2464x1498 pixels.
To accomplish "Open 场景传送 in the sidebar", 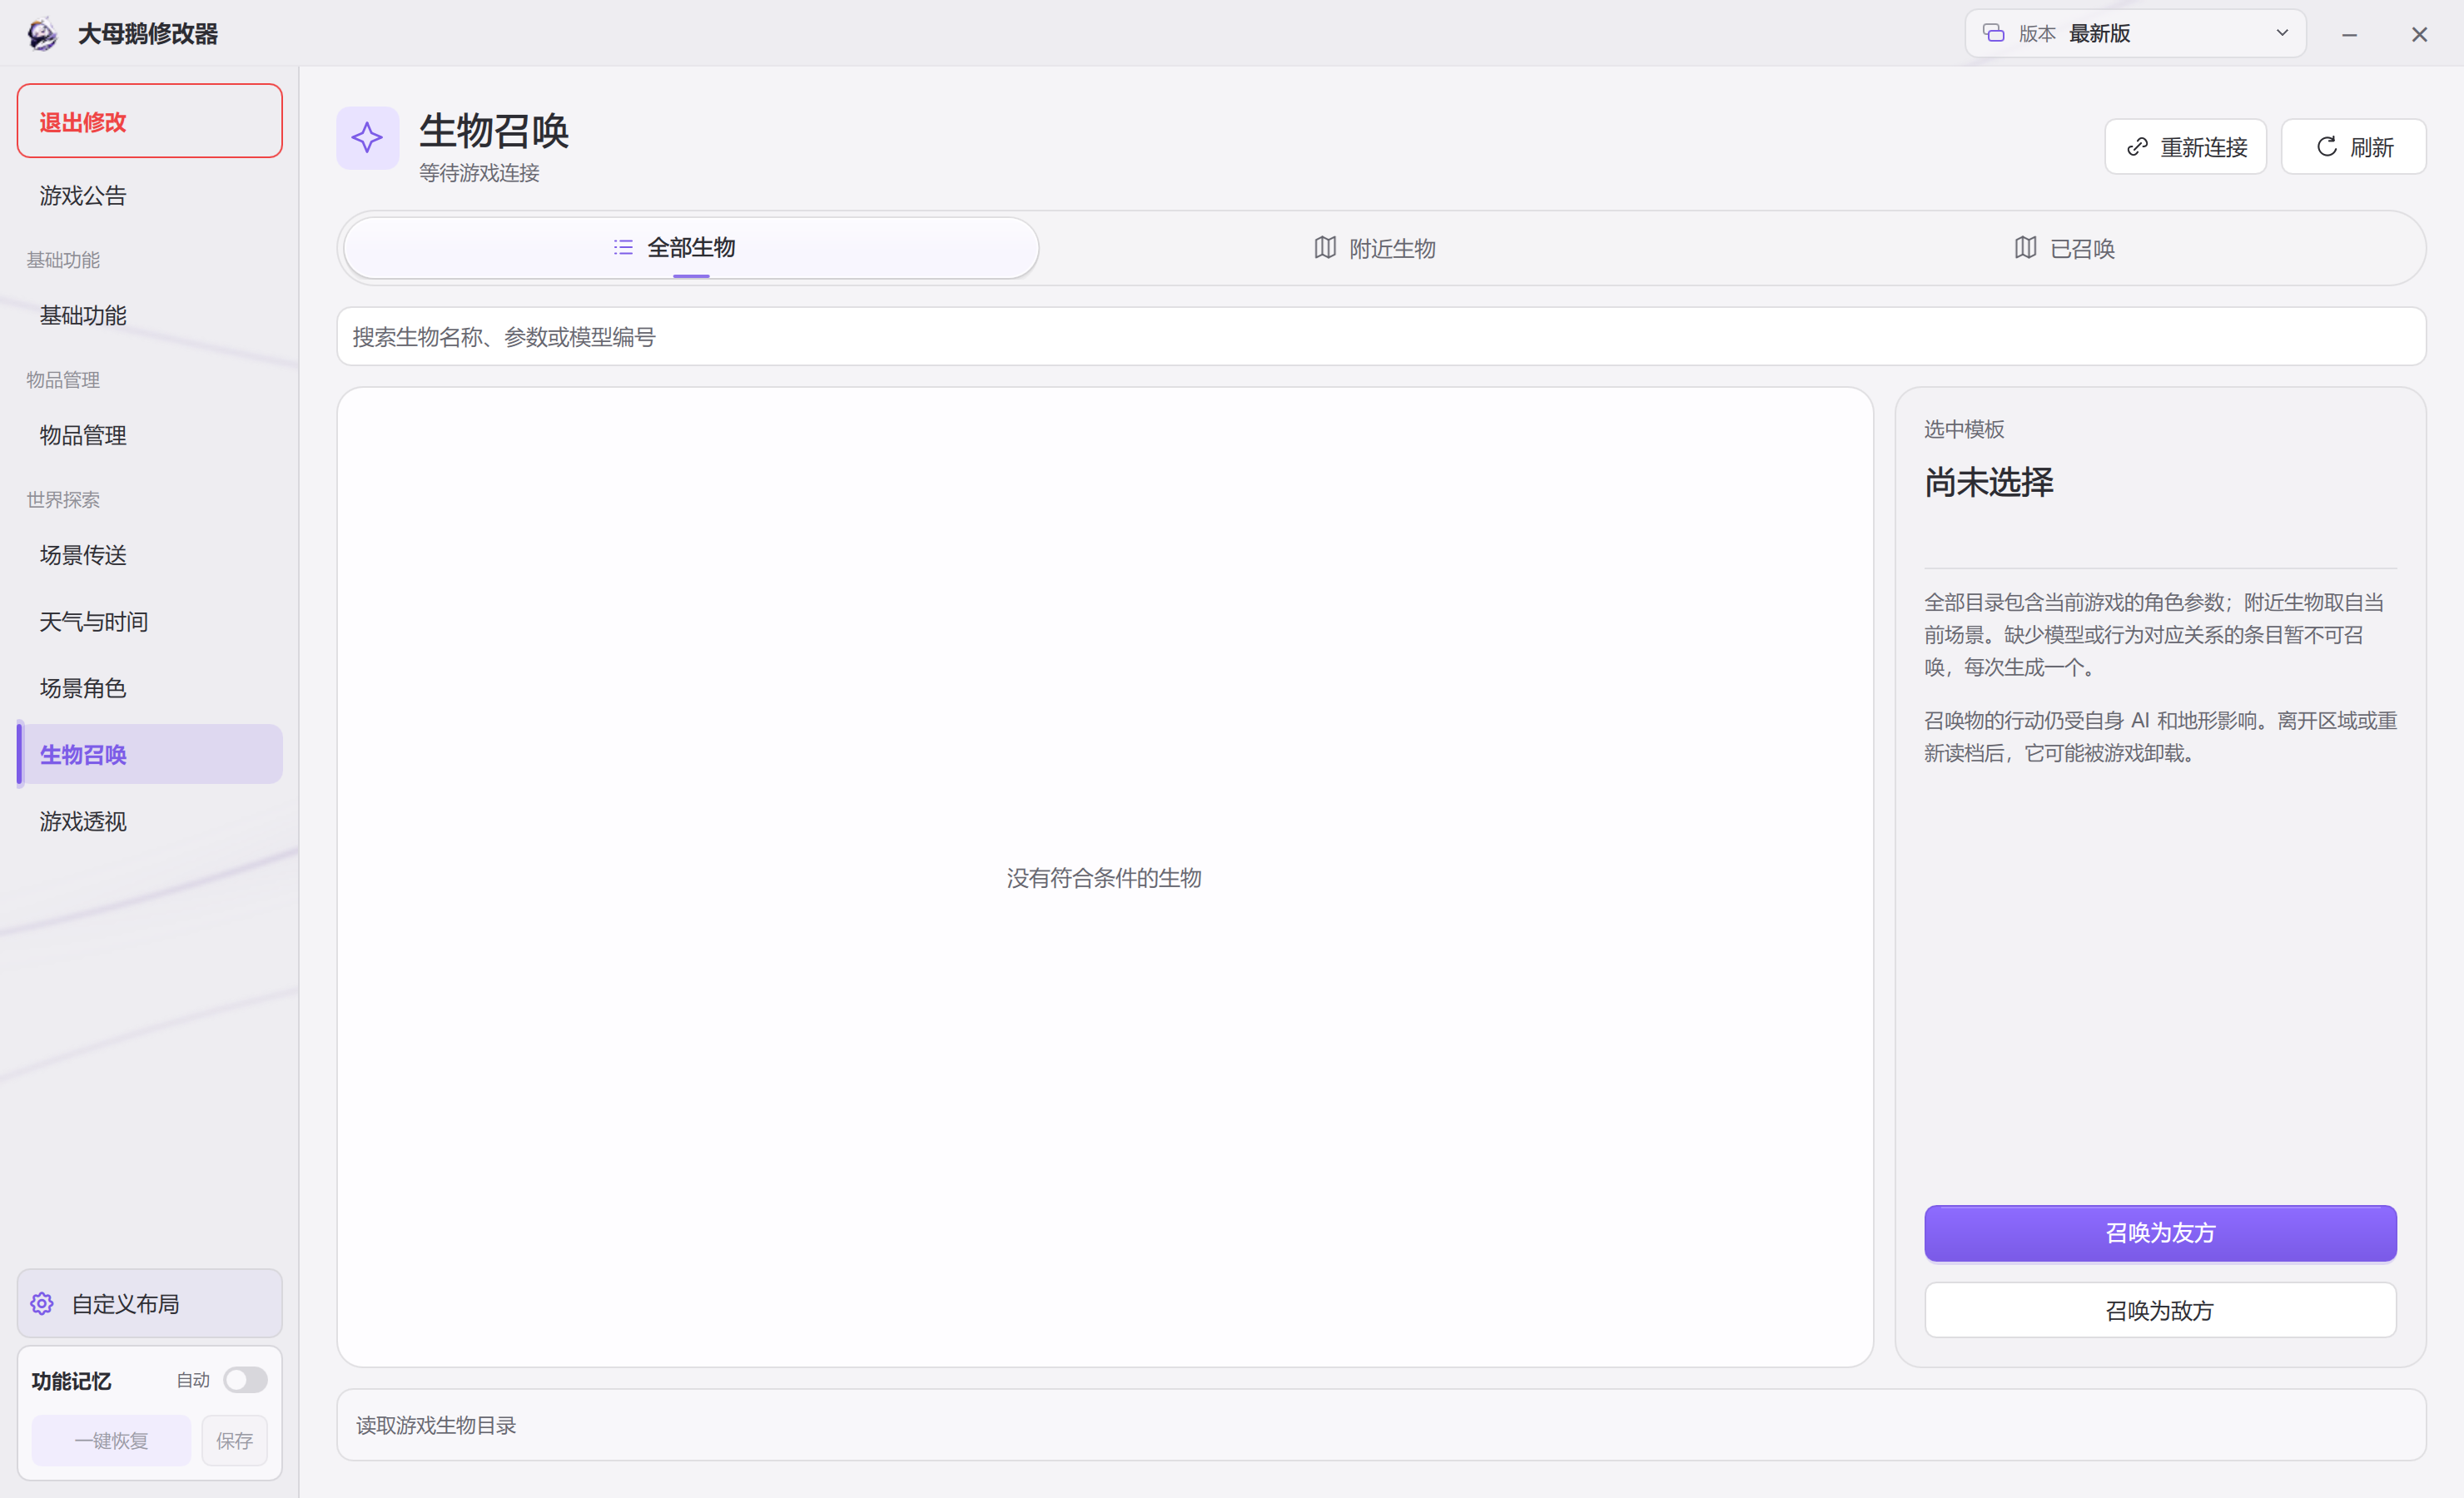I will click(150, 555).
